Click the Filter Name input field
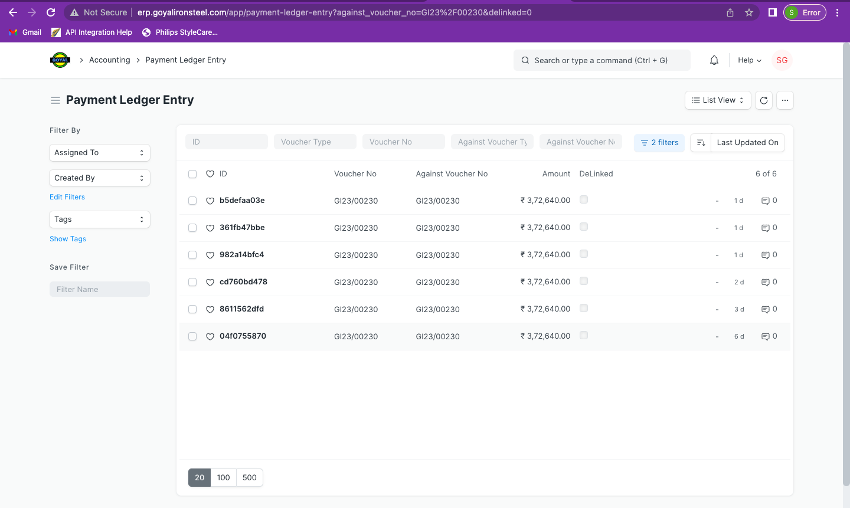 99,289
